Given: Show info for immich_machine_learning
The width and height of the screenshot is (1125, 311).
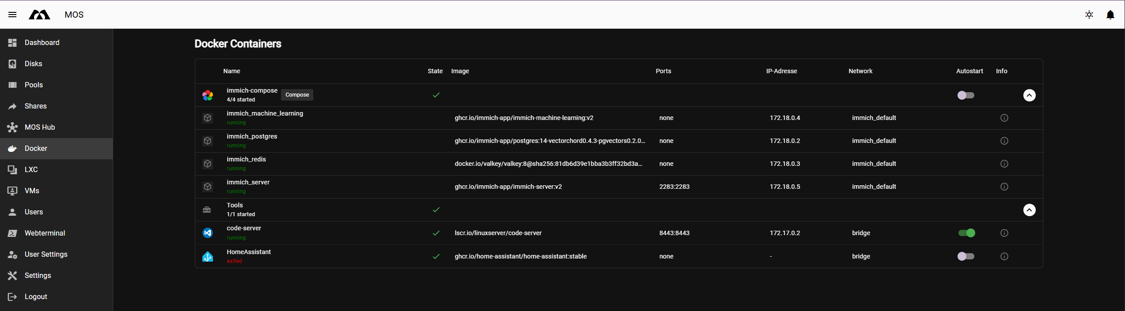Looking at the screenshot, I should pos(1004,118).
